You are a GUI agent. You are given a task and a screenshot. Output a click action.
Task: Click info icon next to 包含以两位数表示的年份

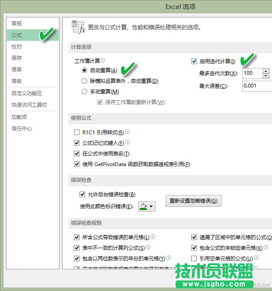click(168, 257)
